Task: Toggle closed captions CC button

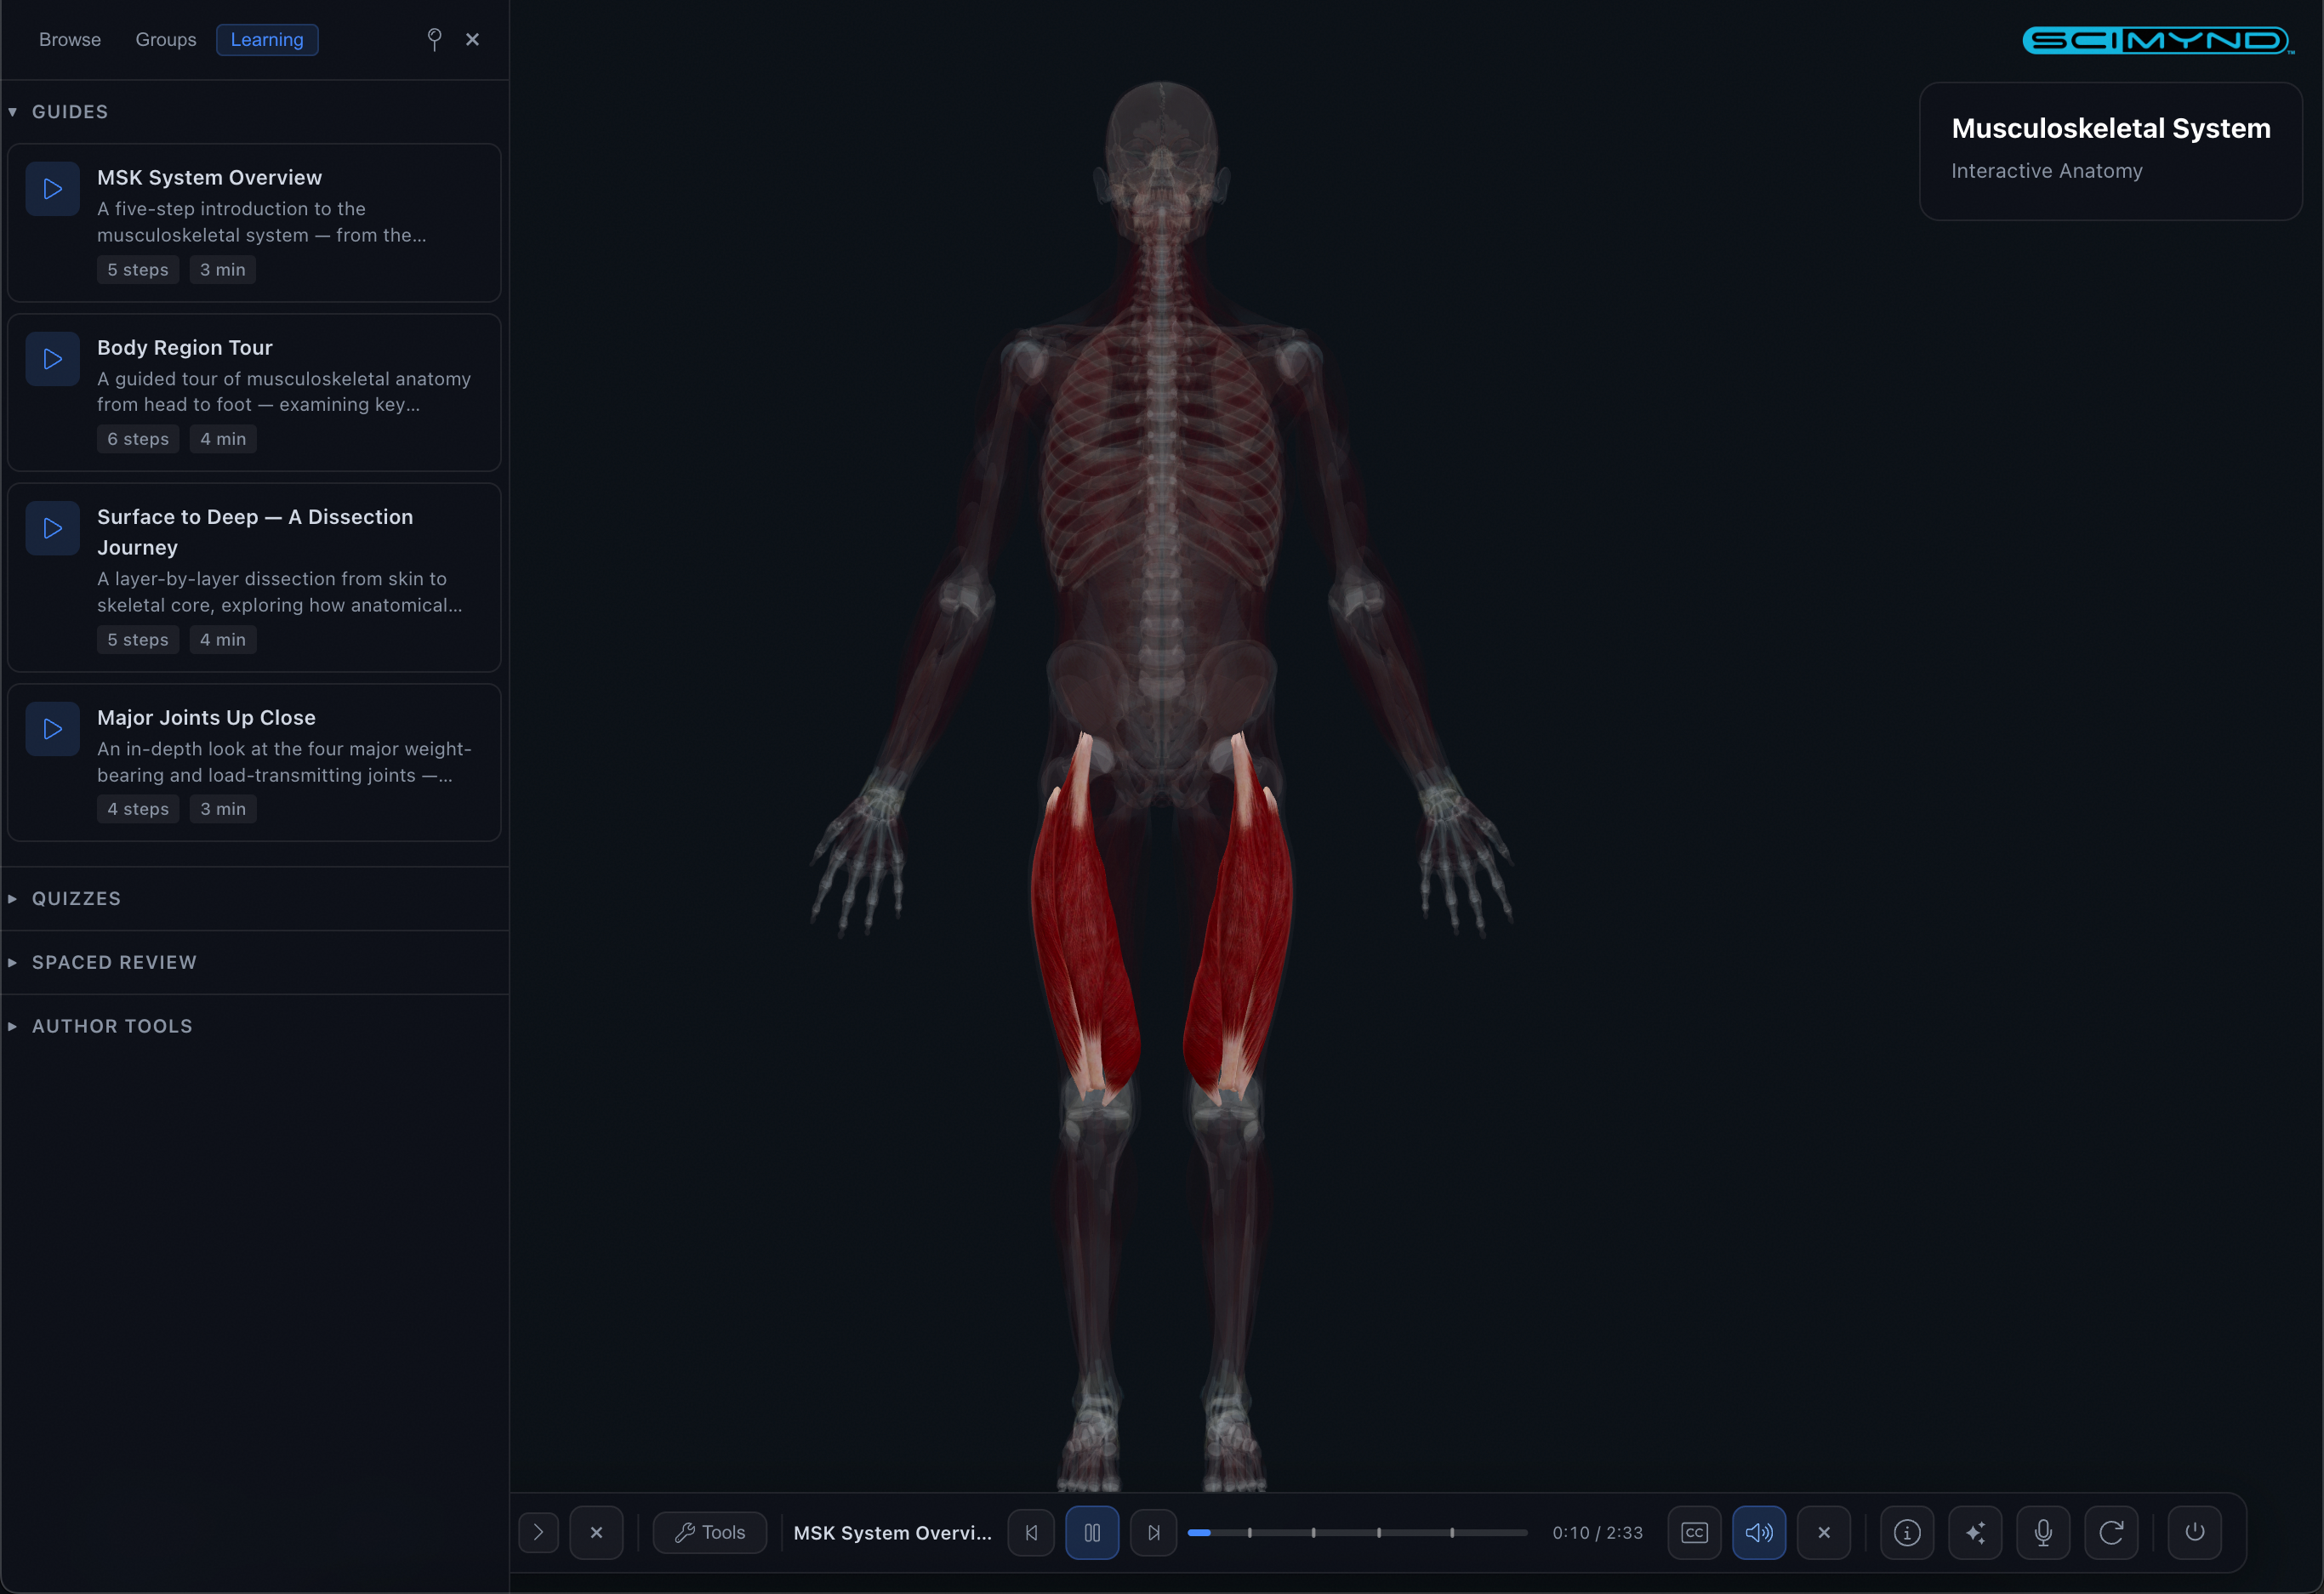Action: pos(1693,1532)
